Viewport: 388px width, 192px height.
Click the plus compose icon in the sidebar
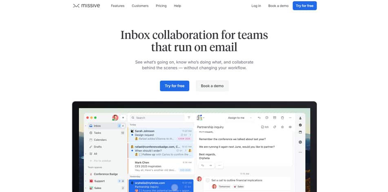pos(123,117)
